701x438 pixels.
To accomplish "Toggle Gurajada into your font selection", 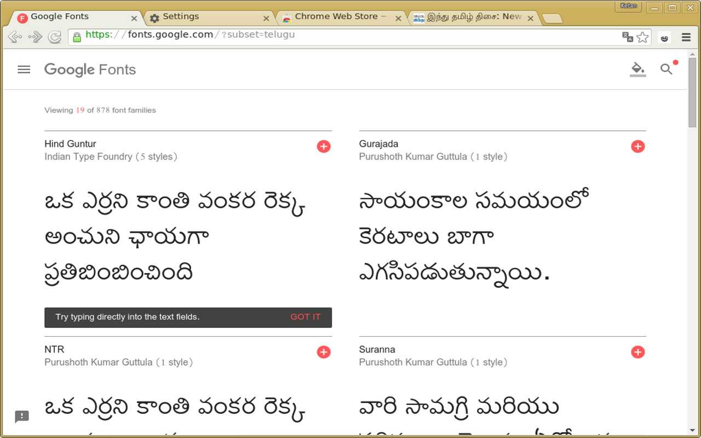I will pos(637,146).
